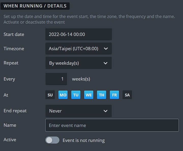
Task: Toggle off the WE weekday button
Action: tap(89, 95)
